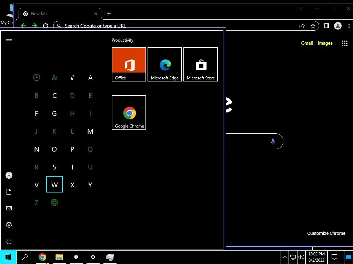
Task: Open the Power options icon
Action: (9, 241)
